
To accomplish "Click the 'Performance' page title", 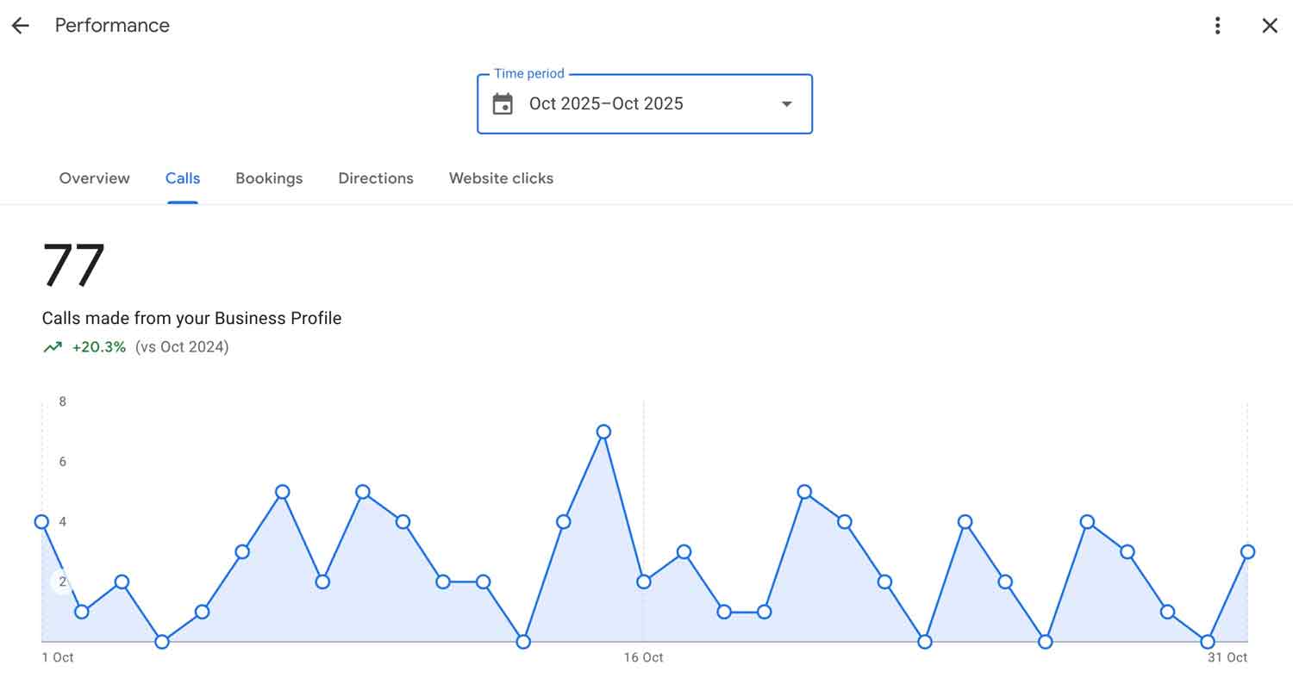I will coord(112,26).
